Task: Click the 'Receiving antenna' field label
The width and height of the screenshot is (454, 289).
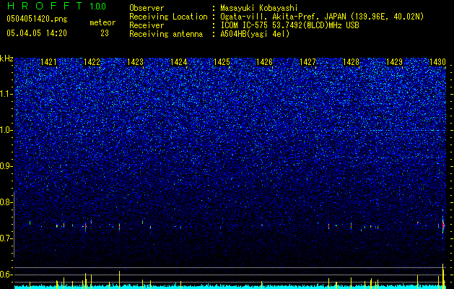Action: [166, 34]
